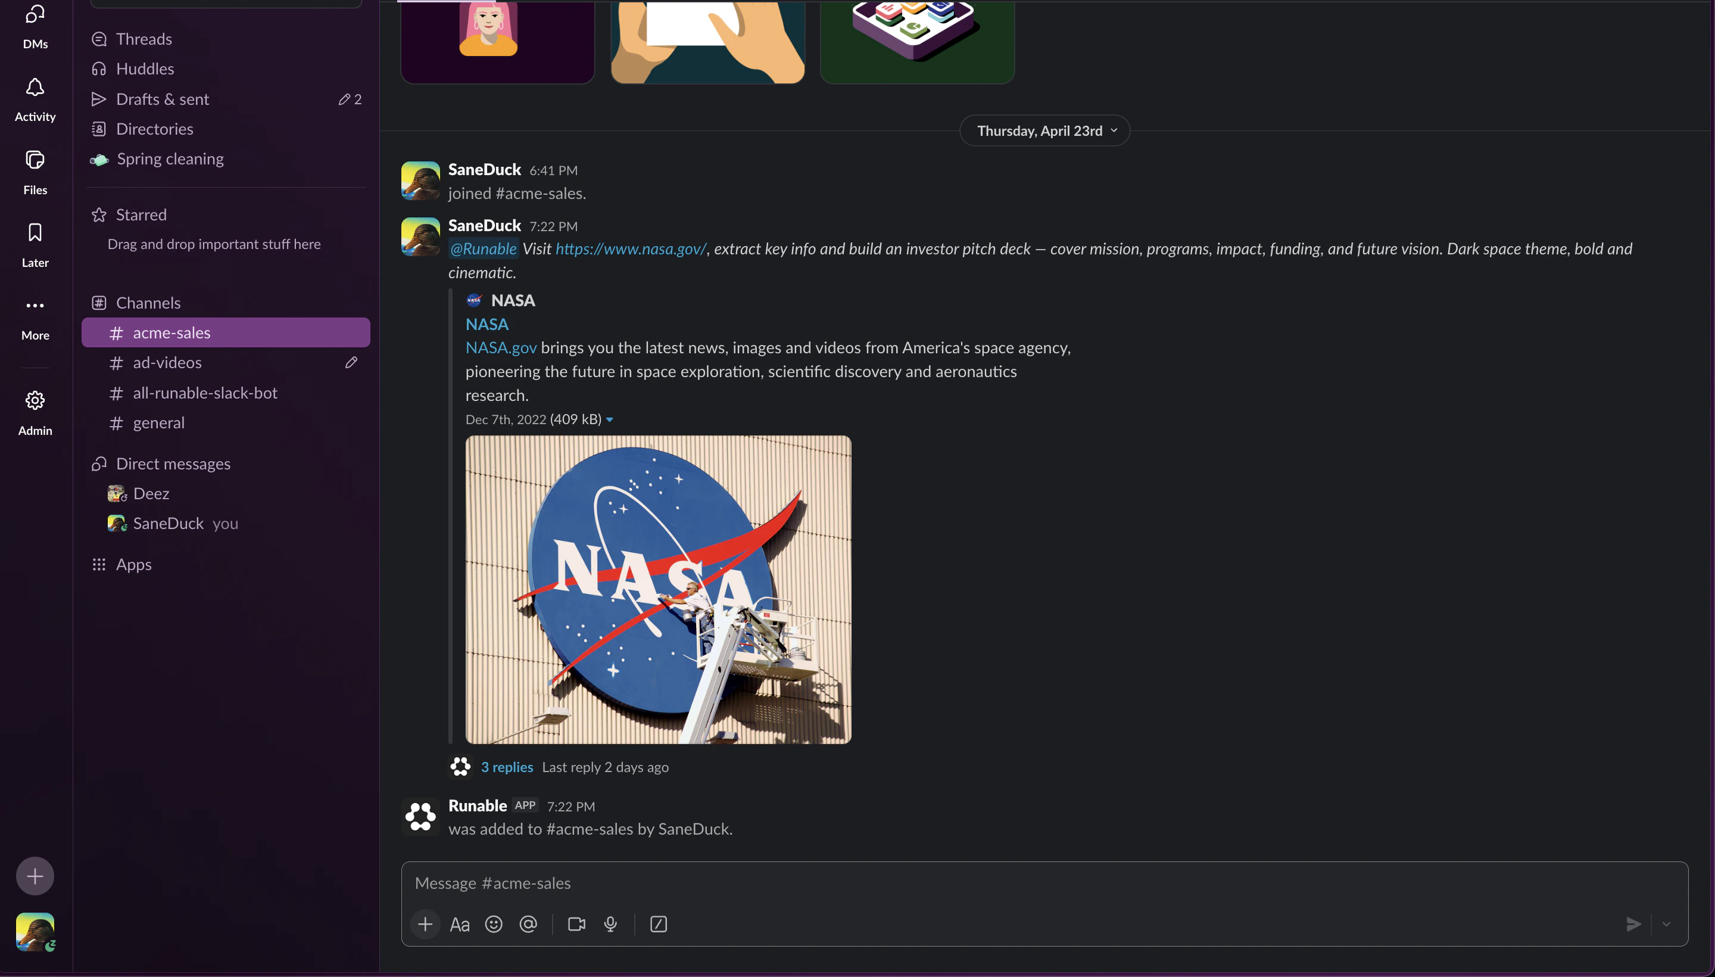Click the colorful app tiles card thumbnail
This screenshot has width=1715, height=977.
coord(918,42)
